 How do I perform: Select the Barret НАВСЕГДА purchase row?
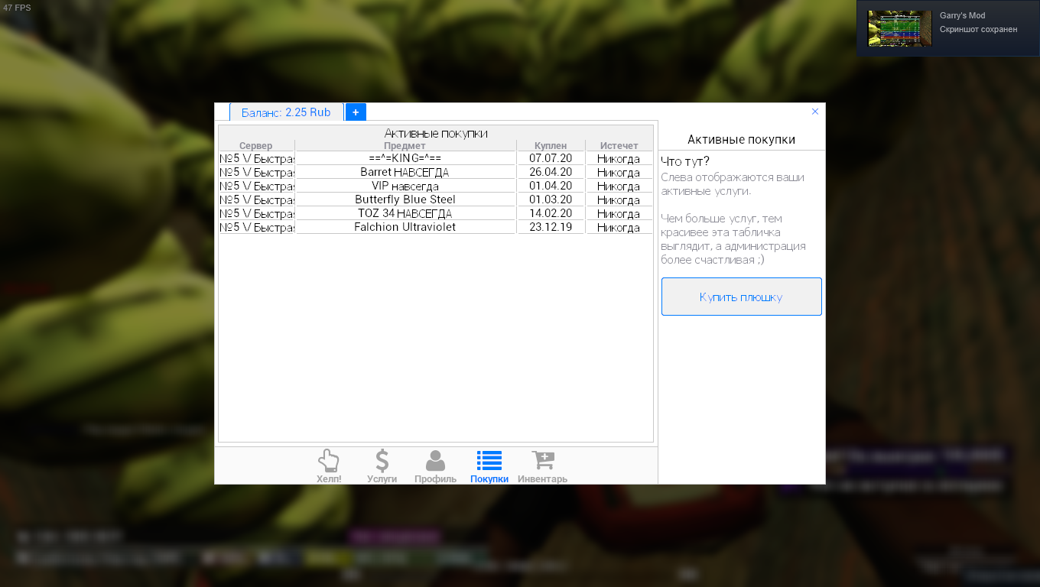point(436,172)
